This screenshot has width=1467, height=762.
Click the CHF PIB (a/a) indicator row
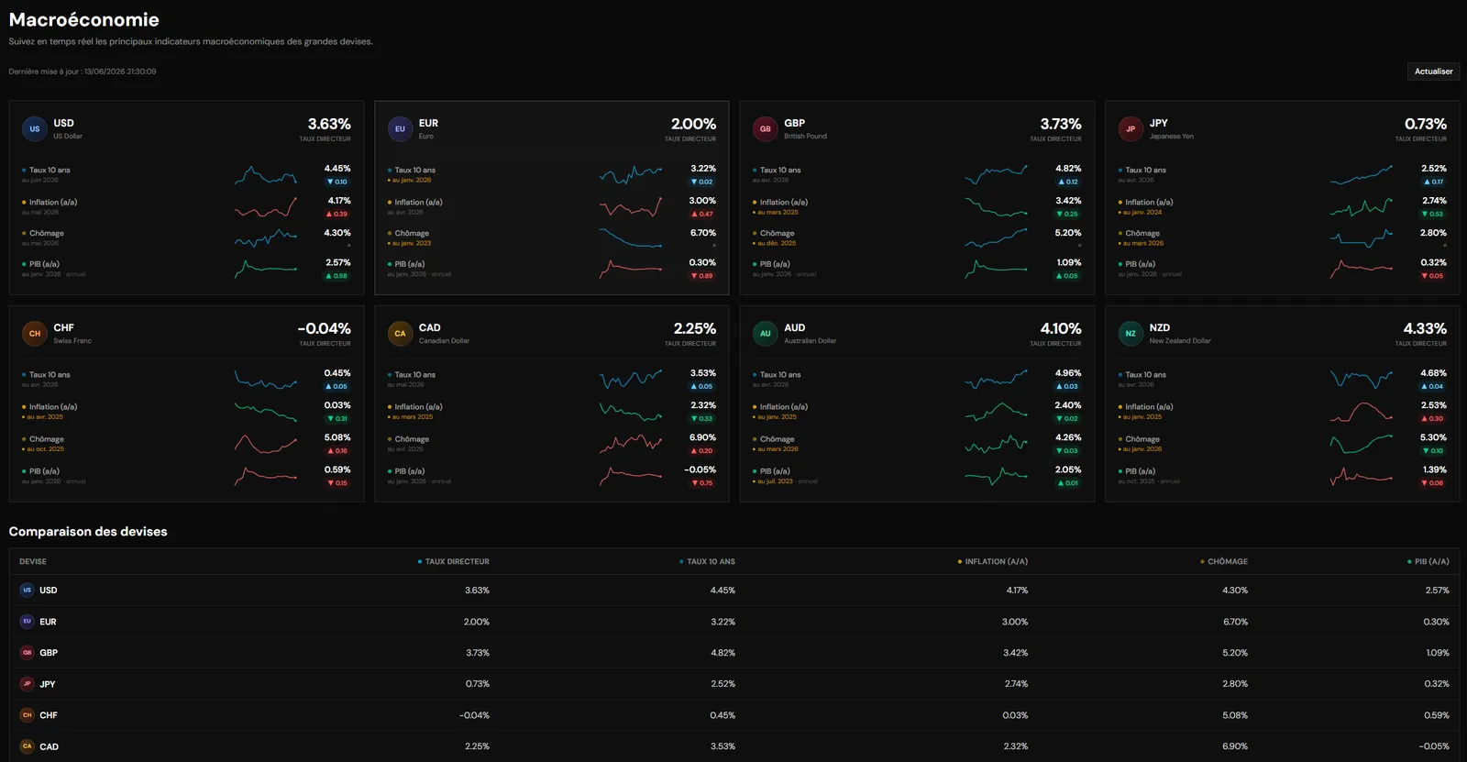186,476
